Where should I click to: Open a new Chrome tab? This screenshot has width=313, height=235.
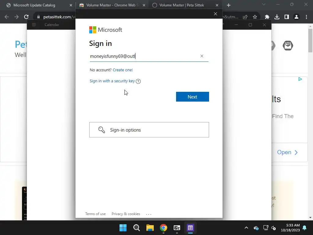click(229, 5)
